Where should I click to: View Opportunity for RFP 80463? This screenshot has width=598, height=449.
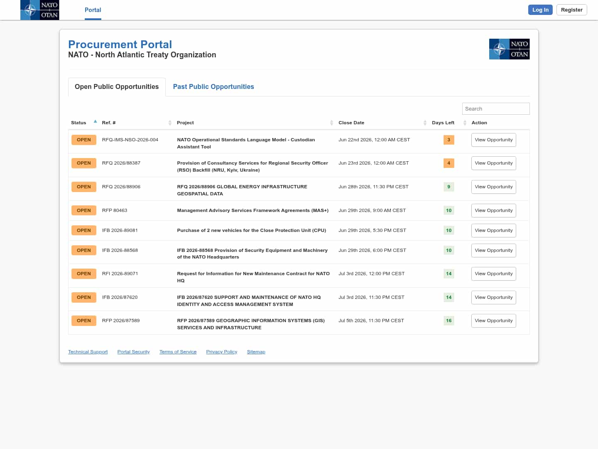(x=493, y=211)
